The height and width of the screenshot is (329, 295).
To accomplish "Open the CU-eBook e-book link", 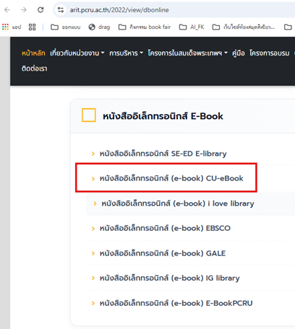I will [x=171, y=178].
